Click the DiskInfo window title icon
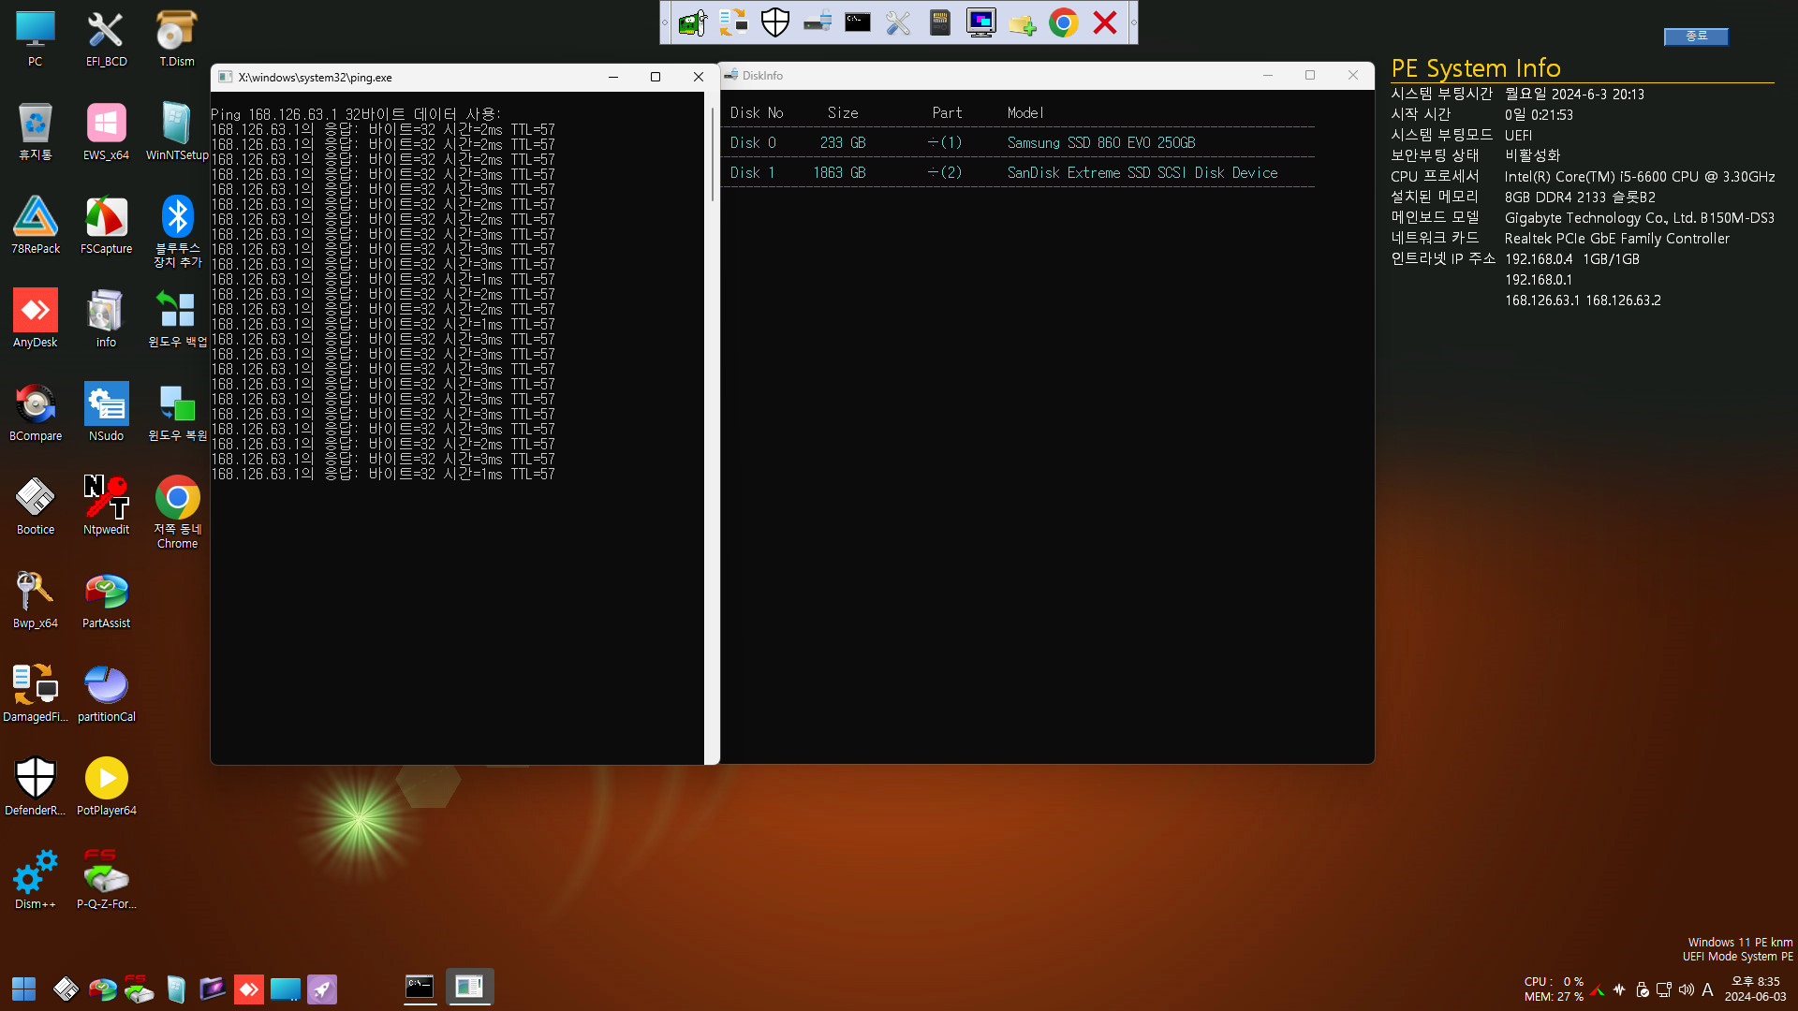This screenshot has height=1011, width=1798. click(730, 75)
